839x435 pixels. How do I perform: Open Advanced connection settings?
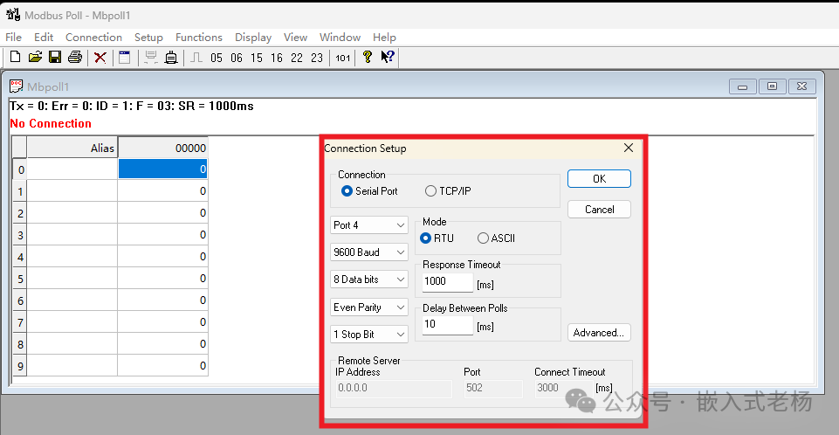(599, 332)
